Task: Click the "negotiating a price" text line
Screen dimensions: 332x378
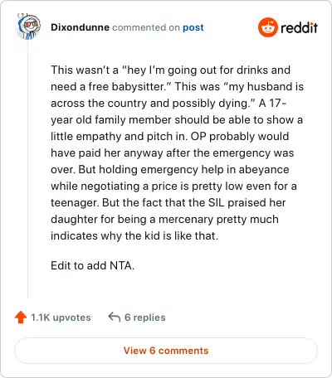Action: coord(173,186)
